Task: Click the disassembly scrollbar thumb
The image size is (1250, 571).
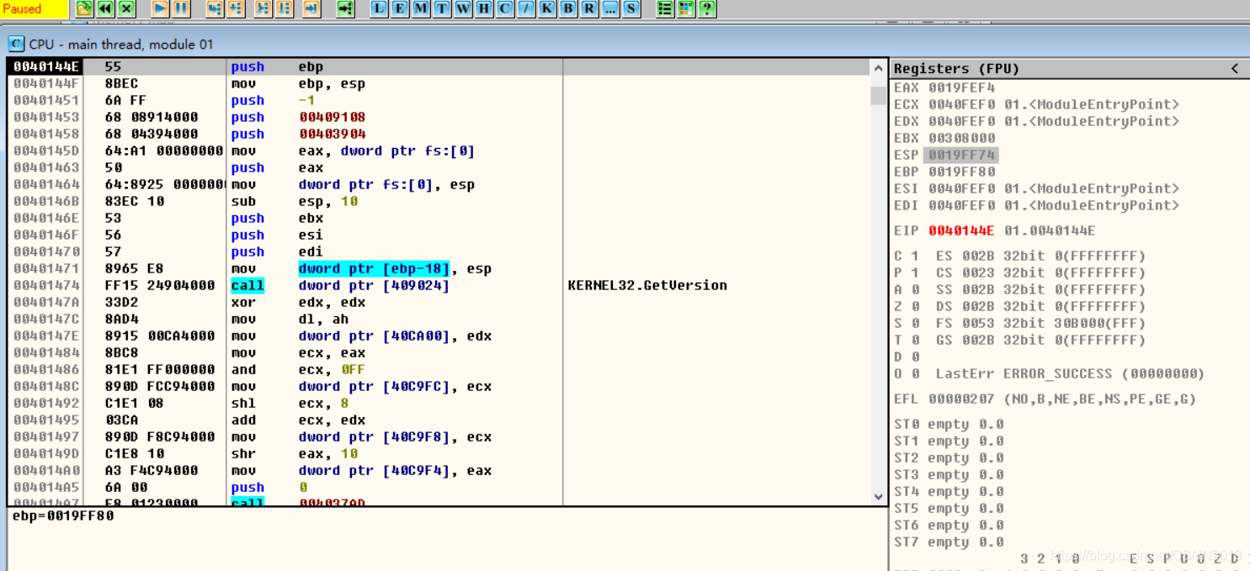Action: click(x=879, y=95)
